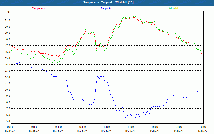The image size is (214, 134).
Task: Select the 5,0 y-axis value
Action: pyautogui.click(x=8, y=121)
